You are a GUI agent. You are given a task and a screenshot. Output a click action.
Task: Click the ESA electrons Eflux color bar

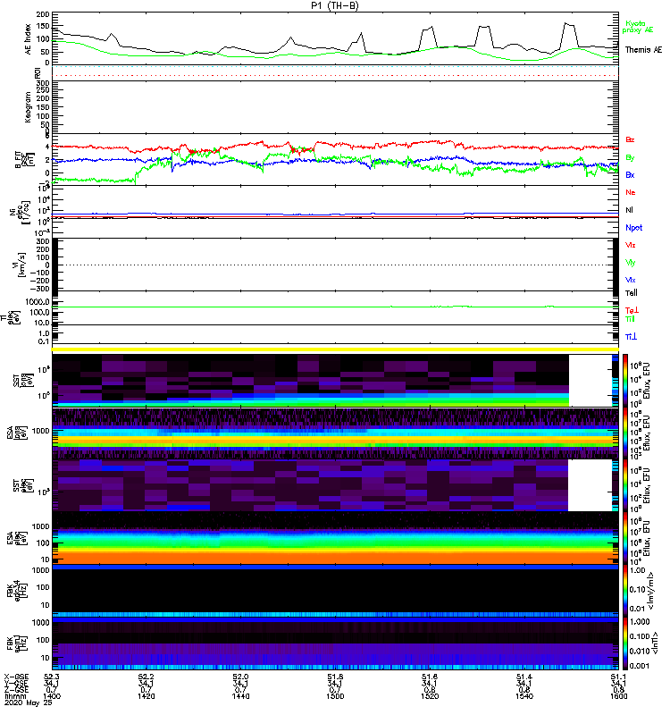pos(625,538)
